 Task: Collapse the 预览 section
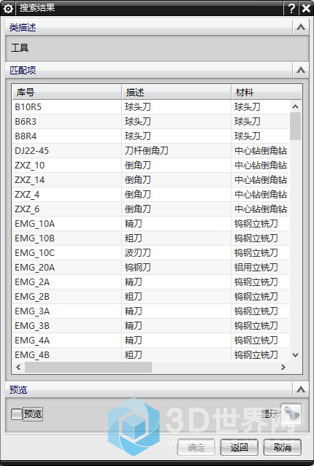click(x=301, y=389)
